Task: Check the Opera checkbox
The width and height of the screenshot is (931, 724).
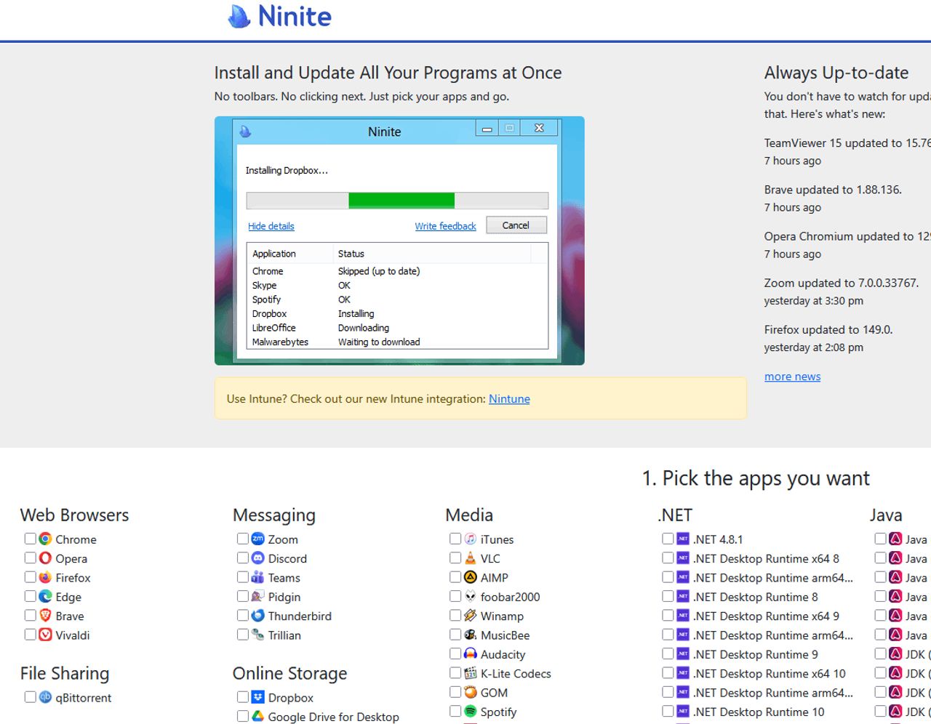Action: point(30,558)
